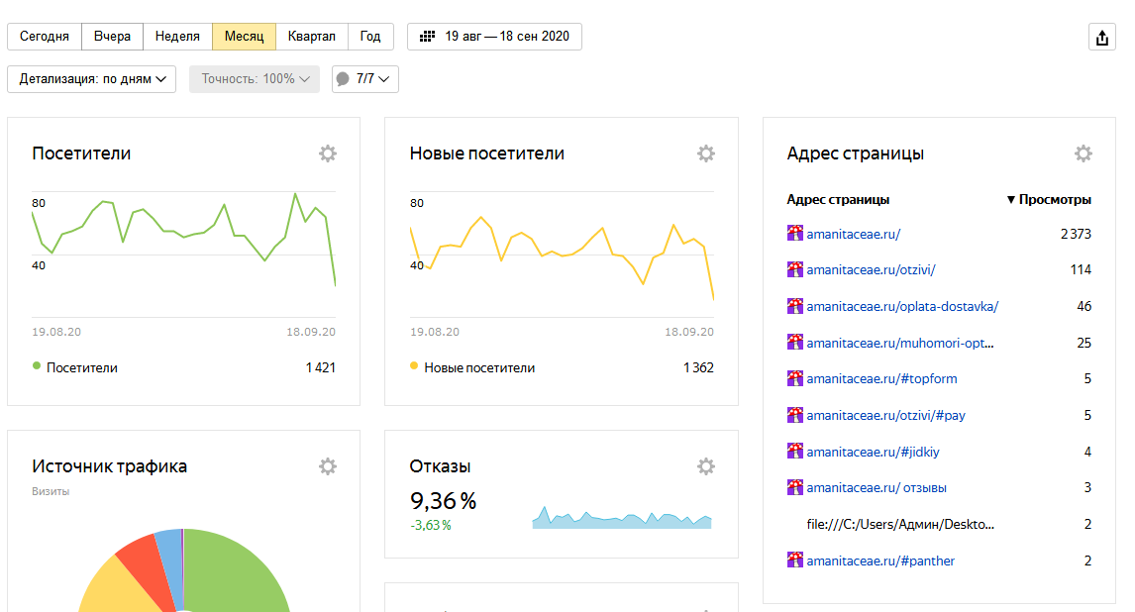Expand the 7/7 goals dropdown arrow
1135x612 pixels.
[x=383, y=79]
